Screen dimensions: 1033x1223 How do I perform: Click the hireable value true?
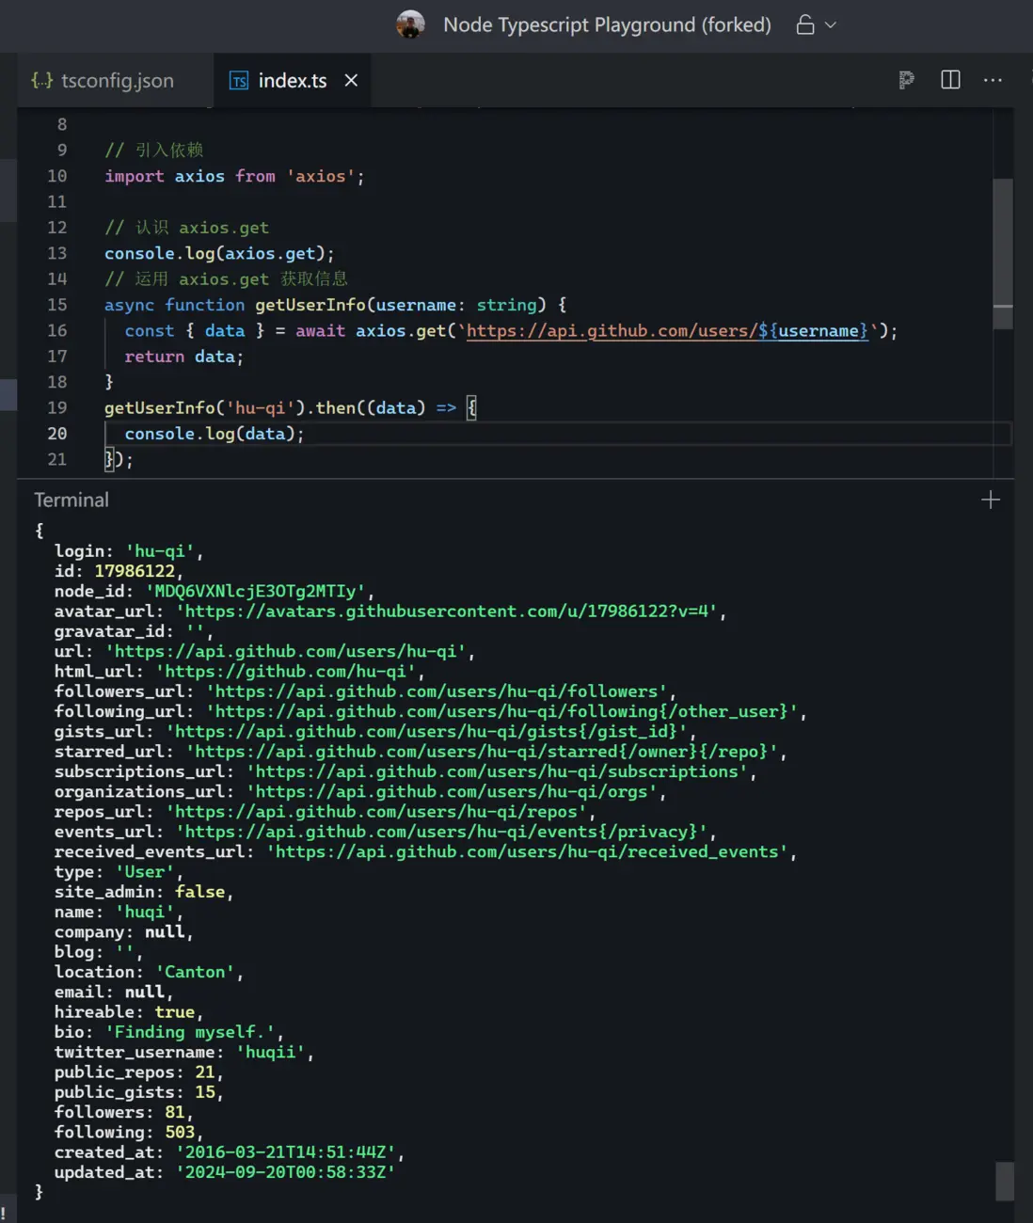(x=175, y=1012)
